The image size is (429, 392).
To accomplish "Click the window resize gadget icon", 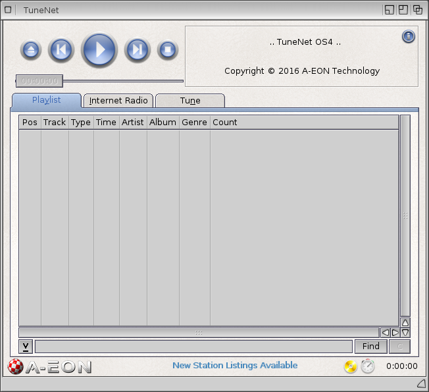I will tap(422, 384).
